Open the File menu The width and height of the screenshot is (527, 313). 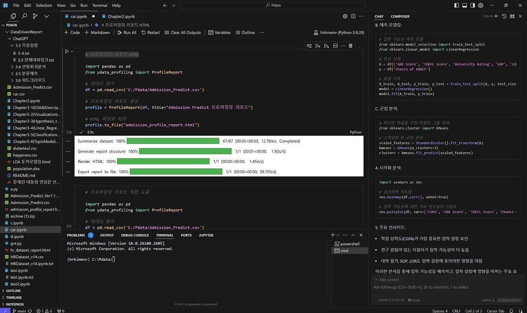[x=16, y=5]
